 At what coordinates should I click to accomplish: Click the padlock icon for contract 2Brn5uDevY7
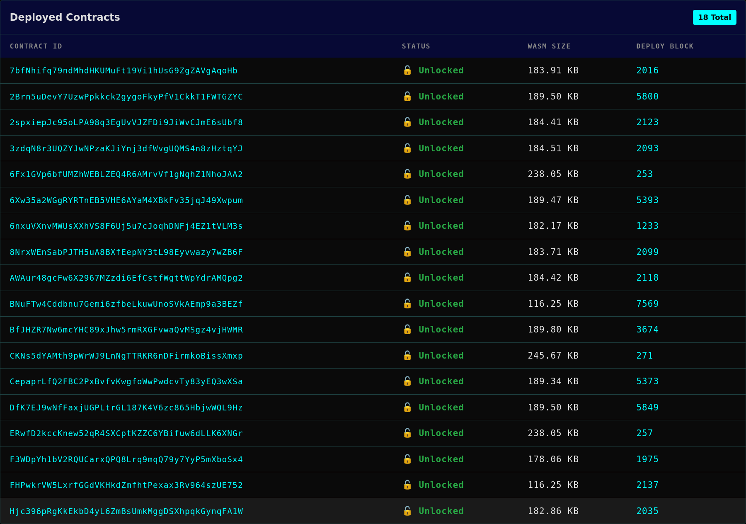pyautogui.click(x=407, y=96)
